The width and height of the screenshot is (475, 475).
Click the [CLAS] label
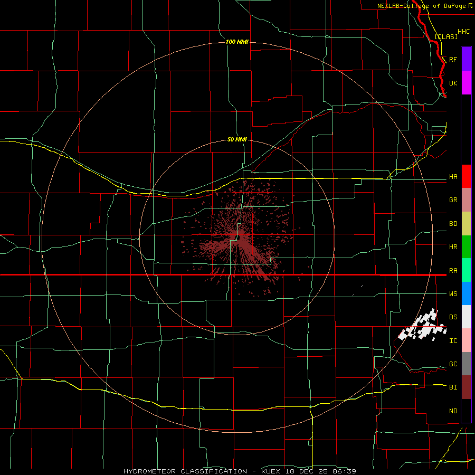pos(446,36)
